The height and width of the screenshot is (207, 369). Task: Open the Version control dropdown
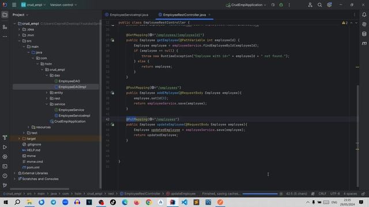63,5
